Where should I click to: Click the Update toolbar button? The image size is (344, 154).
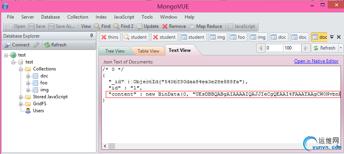[148, 26]
